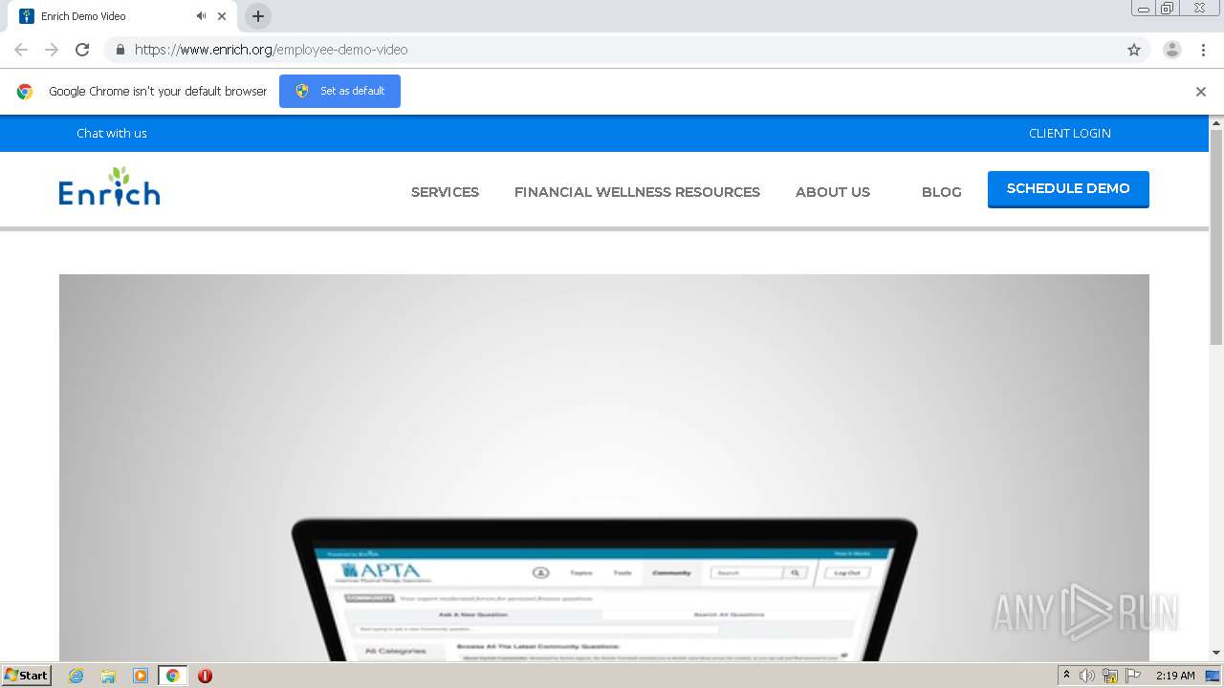Click the Action Center flag icon

pos(1133,676)
